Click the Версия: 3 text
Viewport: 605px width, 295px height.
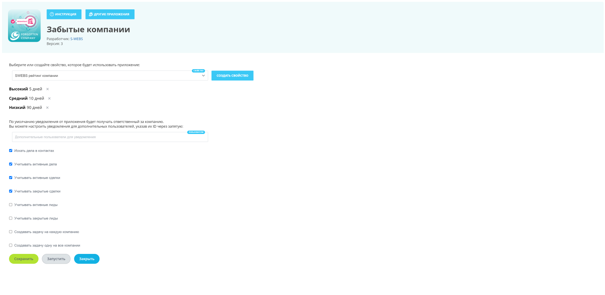55,44
